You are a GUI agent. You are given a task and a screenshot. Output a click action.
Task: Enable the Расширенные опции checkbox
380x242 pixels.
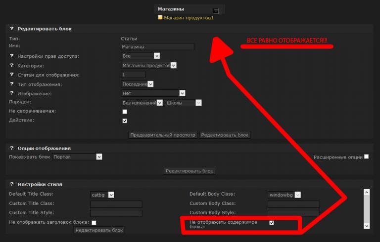pyautogui.click(x=367, y=157)
